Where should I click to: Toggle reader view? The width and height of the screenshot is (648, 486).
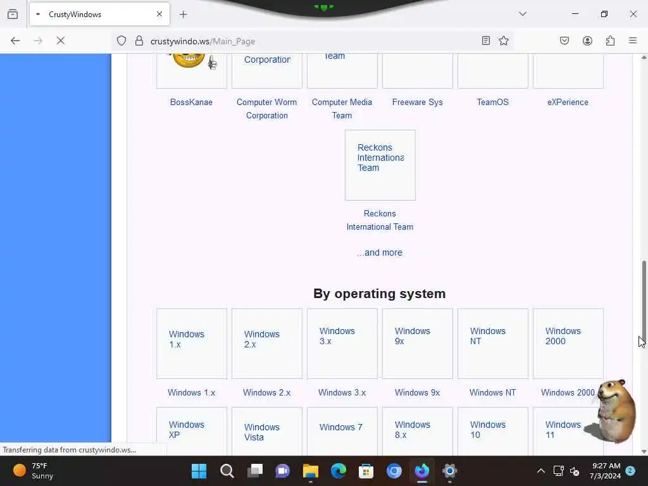[x=486, y=40]
